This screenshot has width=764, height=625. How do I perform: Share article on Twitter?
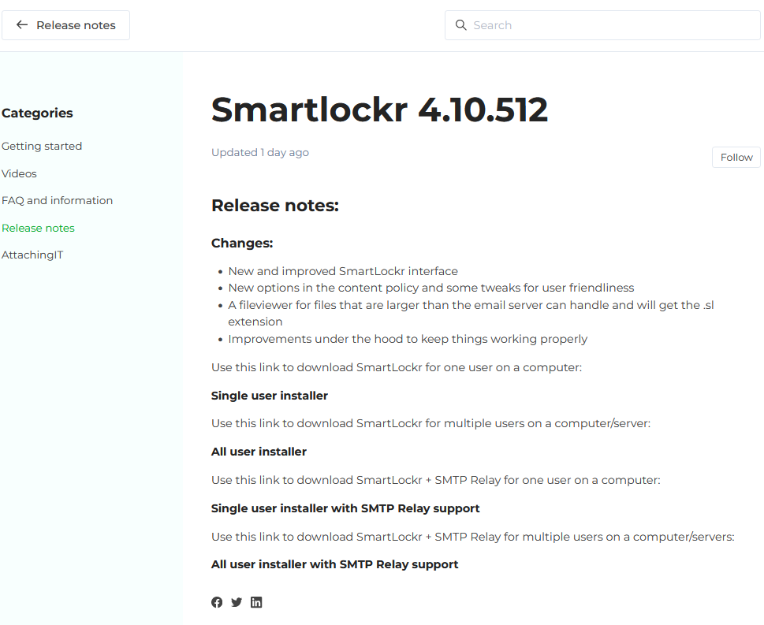pyautogui.click(x=237, y=602)
